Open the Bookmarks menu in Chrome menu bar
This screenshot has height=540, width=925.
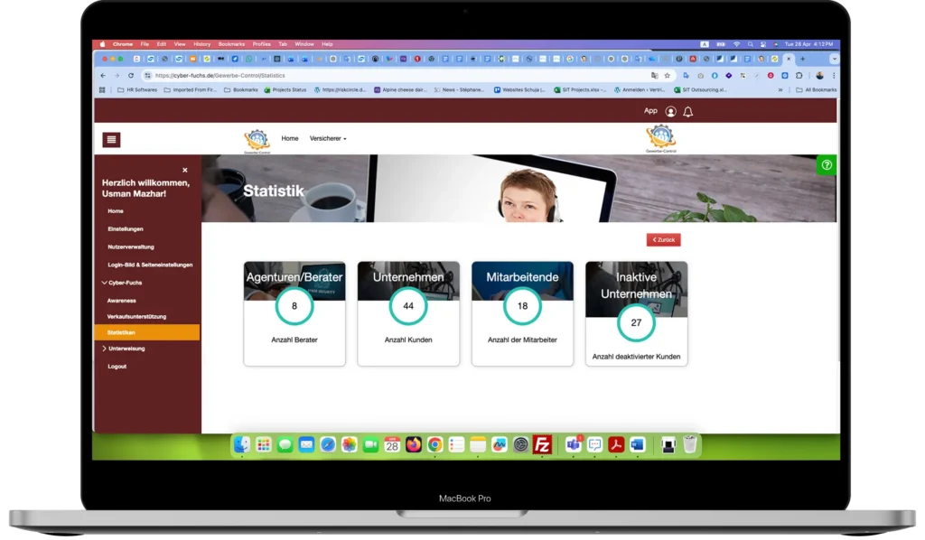231,44
